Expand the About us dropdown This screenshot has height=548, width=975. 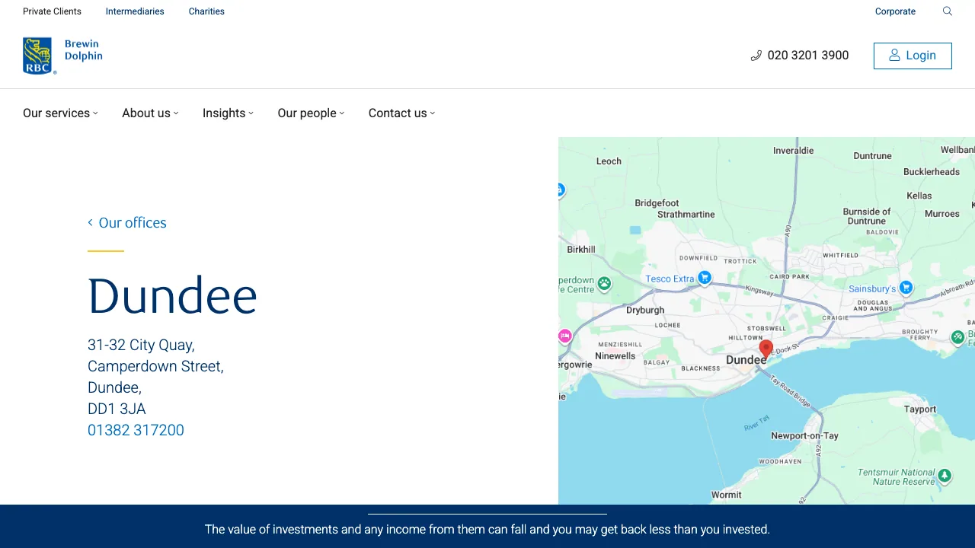coord(149,113)
